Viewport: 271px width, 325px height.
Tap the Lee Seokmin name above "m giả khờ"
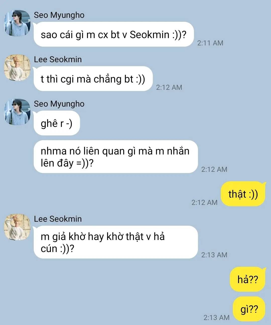58,219
